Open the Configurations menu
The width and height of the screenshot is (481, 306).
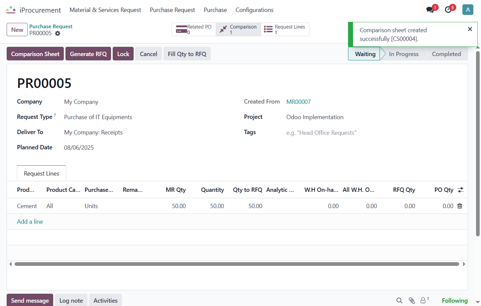(x=255, y=10)
